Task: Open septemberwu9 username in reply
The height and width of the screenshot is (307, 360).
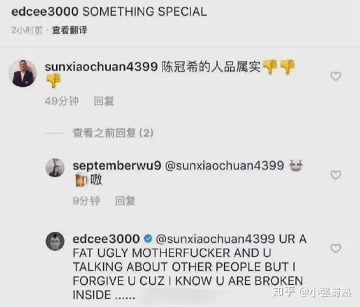Action: (117, 166)
